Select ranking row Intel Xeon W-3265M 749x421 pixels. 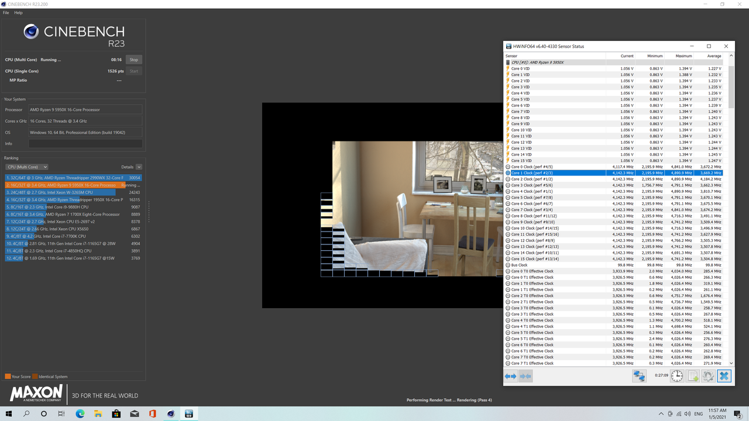[74, 192]
